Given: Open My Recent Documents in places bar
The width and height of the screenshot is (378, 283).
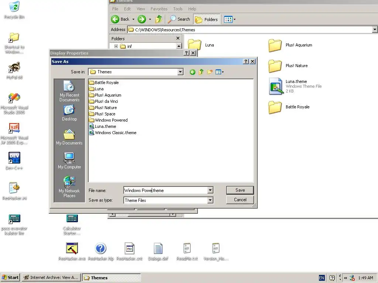Looking at the screenshot, I should pos(69,91).
